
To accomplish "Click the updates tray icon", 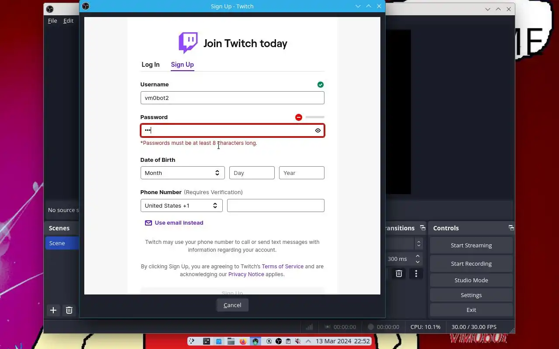I will (x=269, y=341).
